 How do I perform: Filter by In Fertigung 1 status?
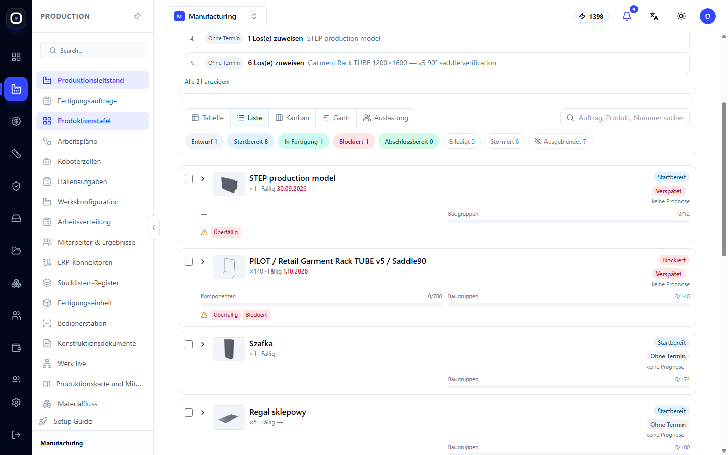pyautogui.click(x=303, y=142)
